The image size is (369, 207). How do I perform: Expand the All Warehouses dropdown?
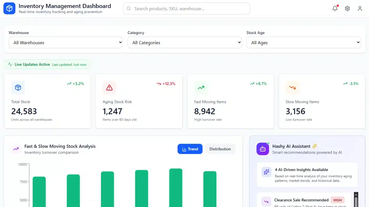click(66, 43)
